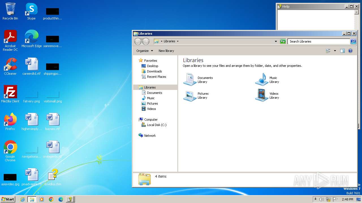Open Edge from the taskbar
This screenshot has height=203, width=362.
[x=61, y=199]
